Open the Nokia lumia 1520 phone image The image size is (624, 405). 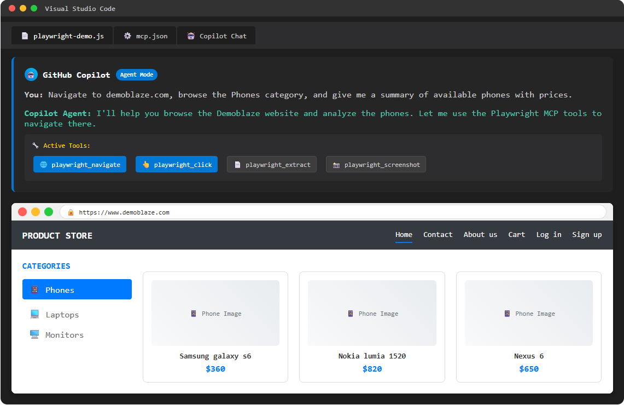(x=372, y=313)
